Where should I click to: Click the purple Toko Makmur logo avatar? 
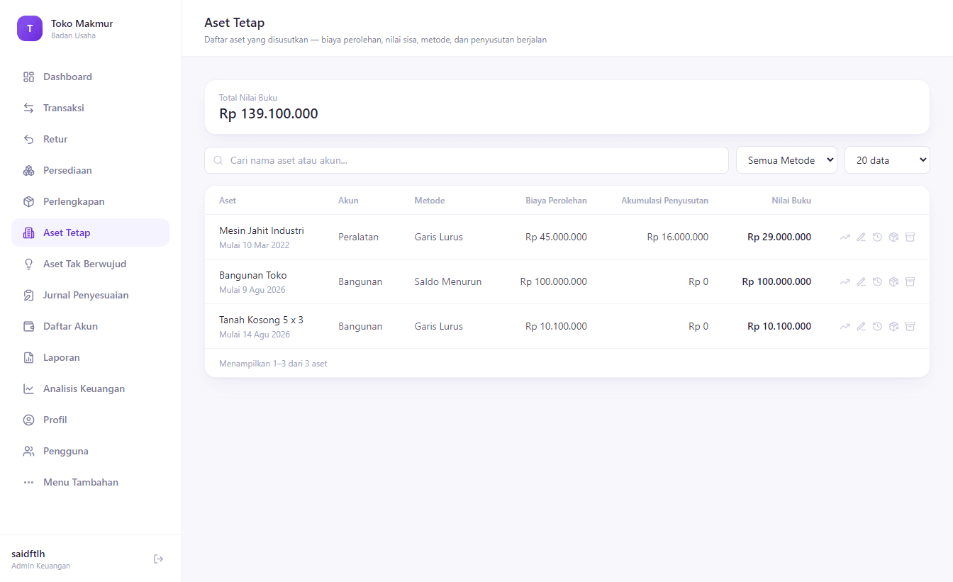30,28
